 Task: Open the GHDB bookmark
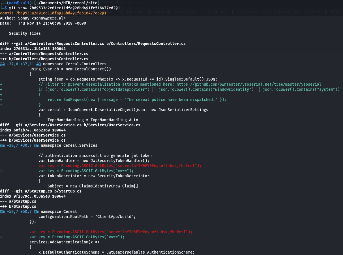[x=314, y=12]
